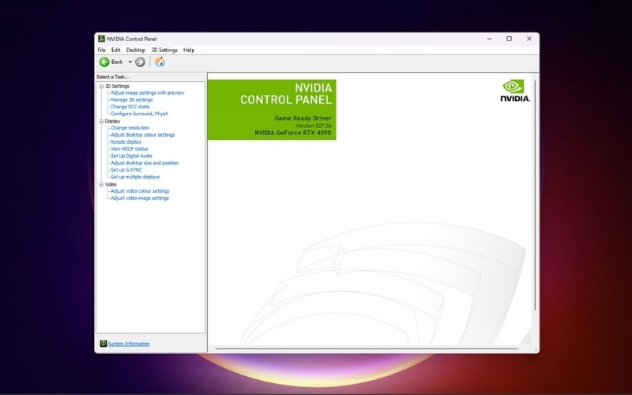This screenshot has height=395, width=632.
Task: Select Configure Surround, PhysX
Action: pos(139,114)
